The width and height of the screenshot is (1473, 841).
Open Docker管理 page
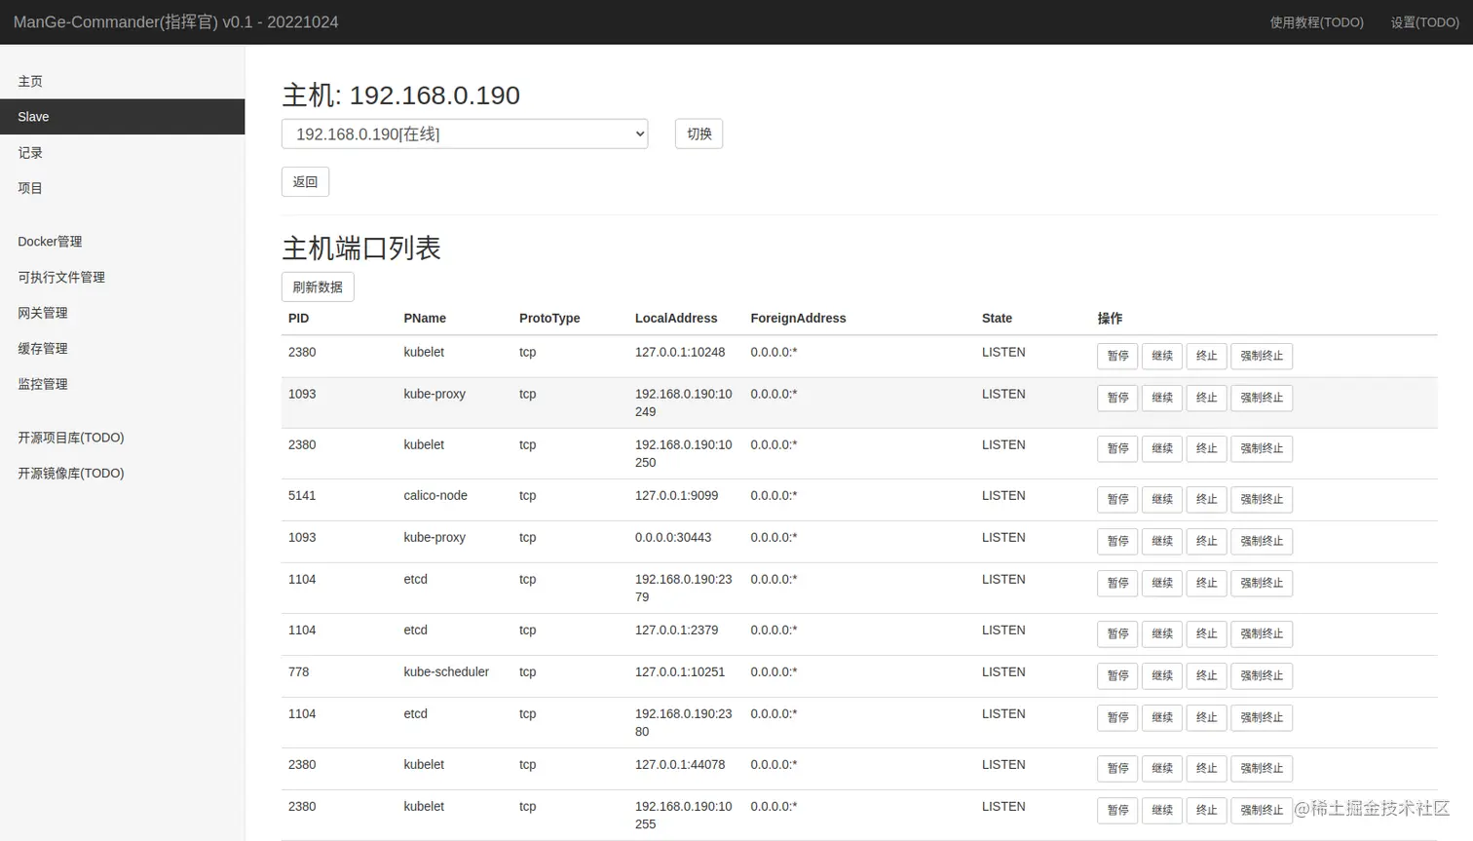pyautogui.click(x=50, y=242)
